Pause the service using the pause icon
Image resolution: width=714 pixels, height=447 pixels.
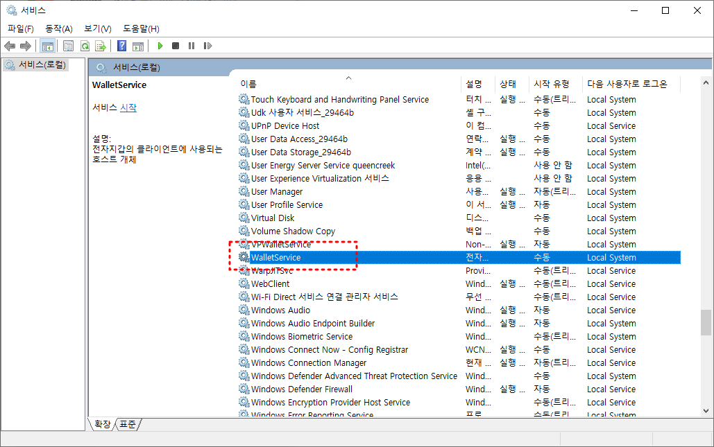click(191, 46)
